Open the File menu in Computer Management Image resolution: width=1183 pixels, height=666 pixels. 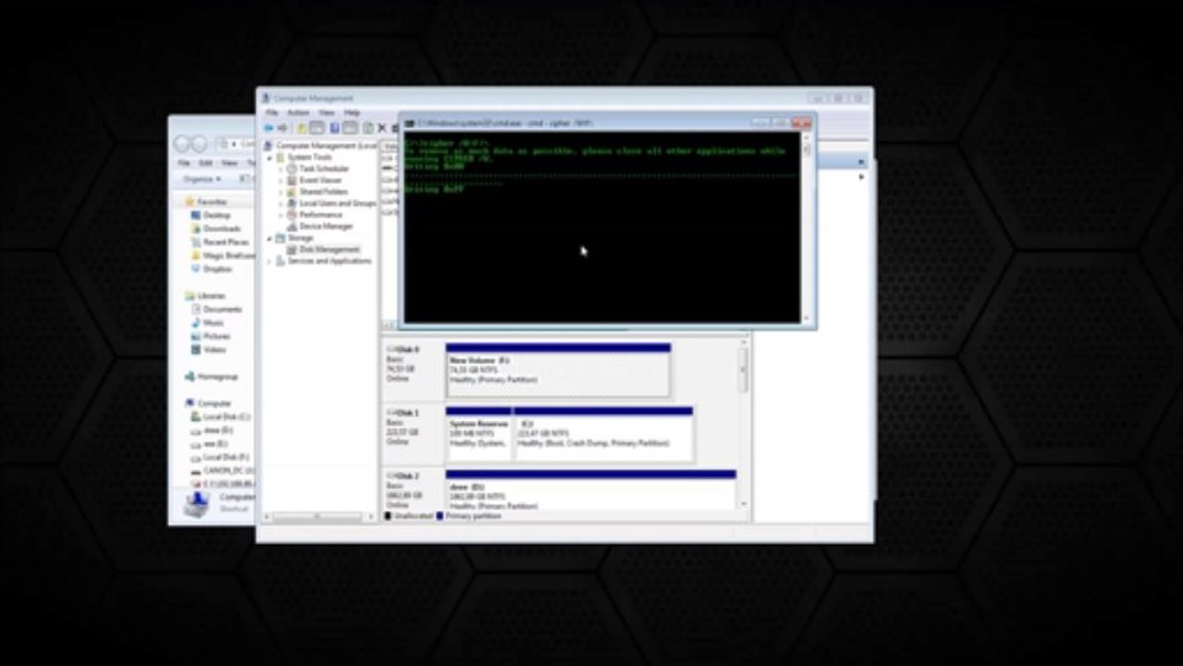pyautogui.click(x=272, y=113)
